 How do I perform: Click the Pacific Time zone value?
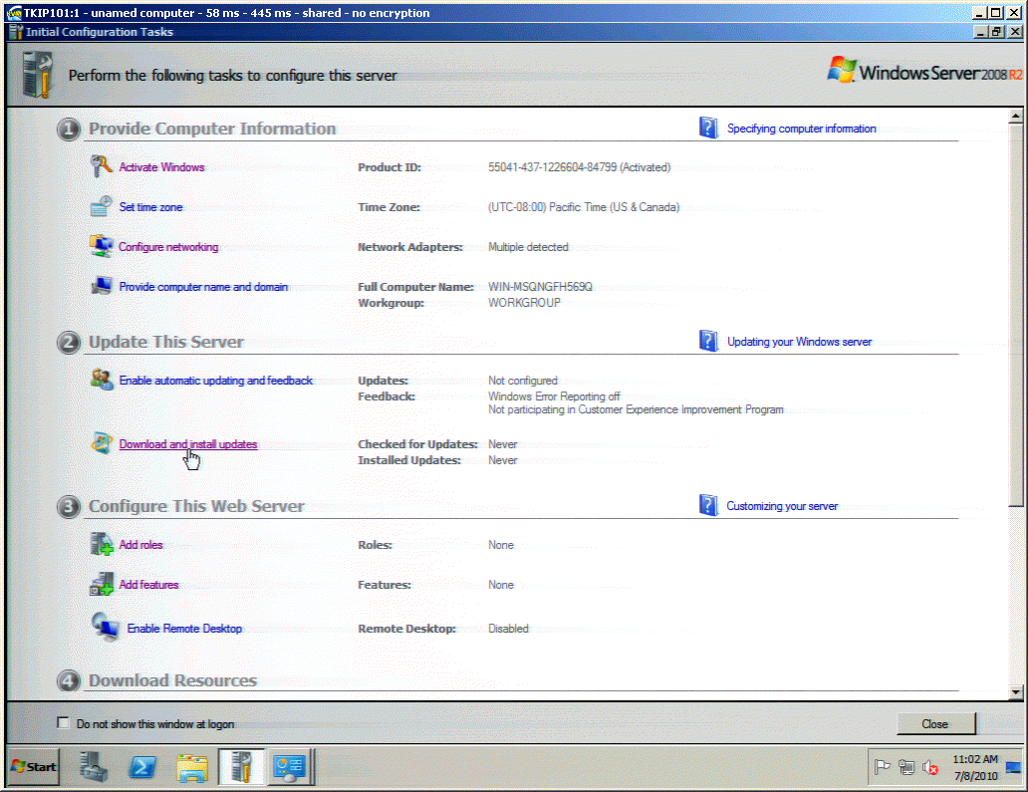584,207
